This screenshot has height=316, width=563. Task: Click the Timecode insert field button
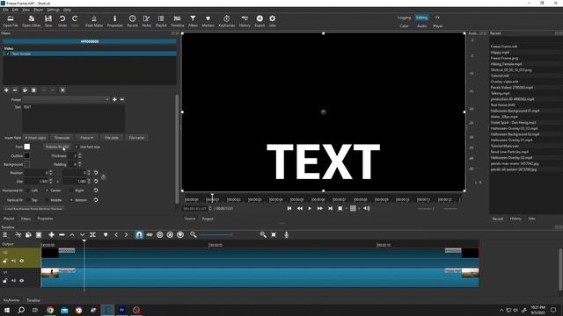pyautogui.click(x=62, y=138)
